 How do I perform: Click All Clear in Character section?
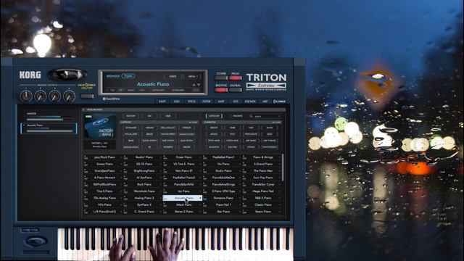[276, 123]
